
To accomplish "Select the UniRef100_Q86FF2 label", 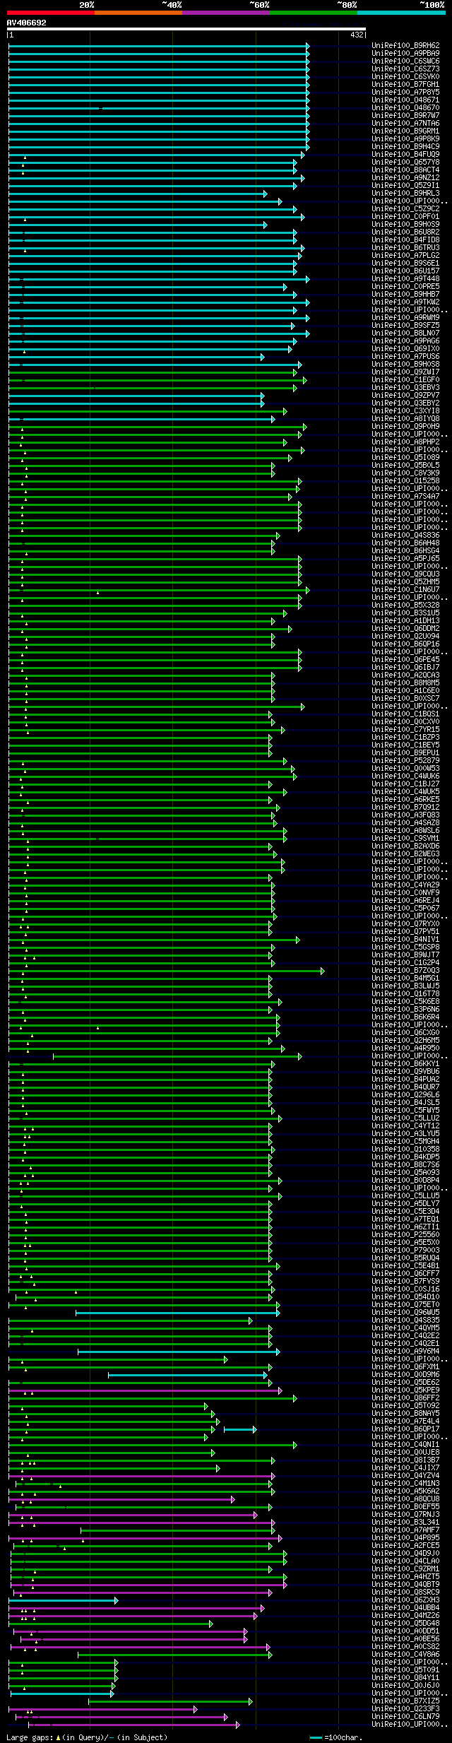I will [x=405, y=1398].
